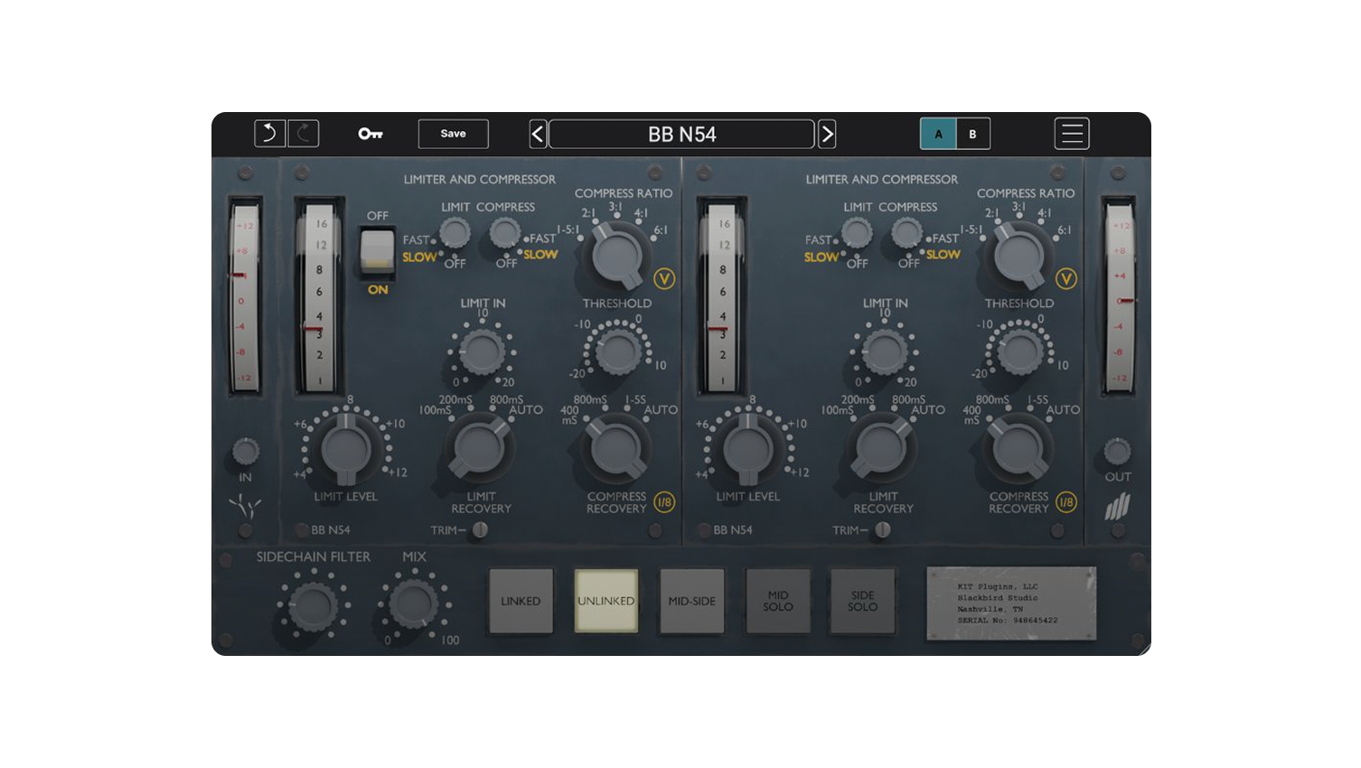
Task: Click left channel 1/8 compress recovery icon
Action: (x=664, y=502)
